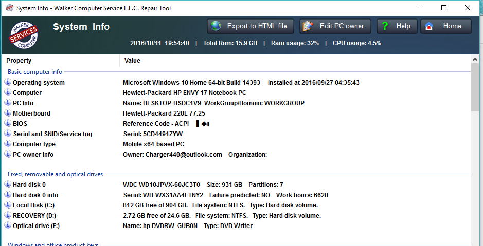Screen dimensions: 483x246
Task: Click the WDC WD10JPVX-60JC3T0 hard disk value
Action: [x=162, y=185]
